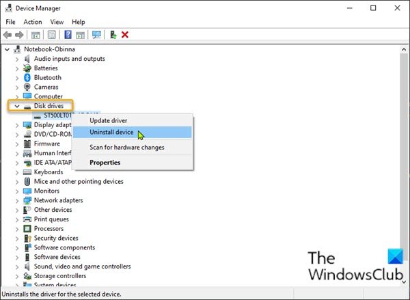Expand the Cameras category chevron

(x=17, y=87)
